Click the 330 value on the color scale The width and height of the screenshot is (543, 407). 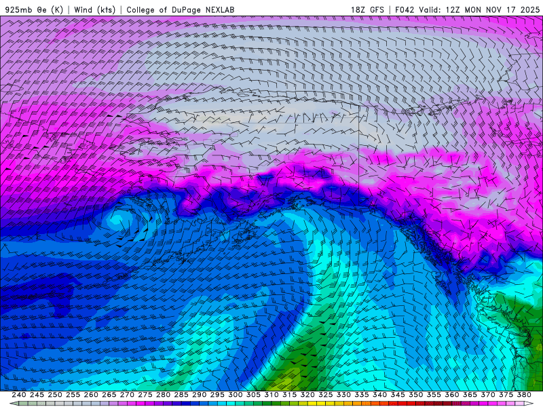point(343,395)
